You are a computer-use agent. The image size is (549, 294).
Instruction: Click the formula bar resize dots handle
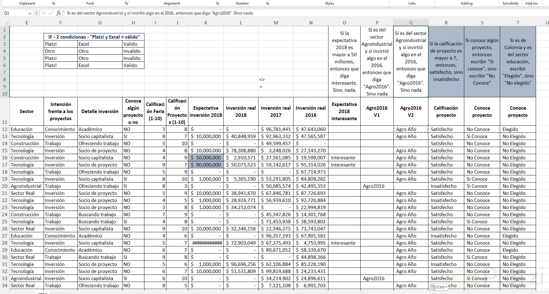click(x=36, y=13)
